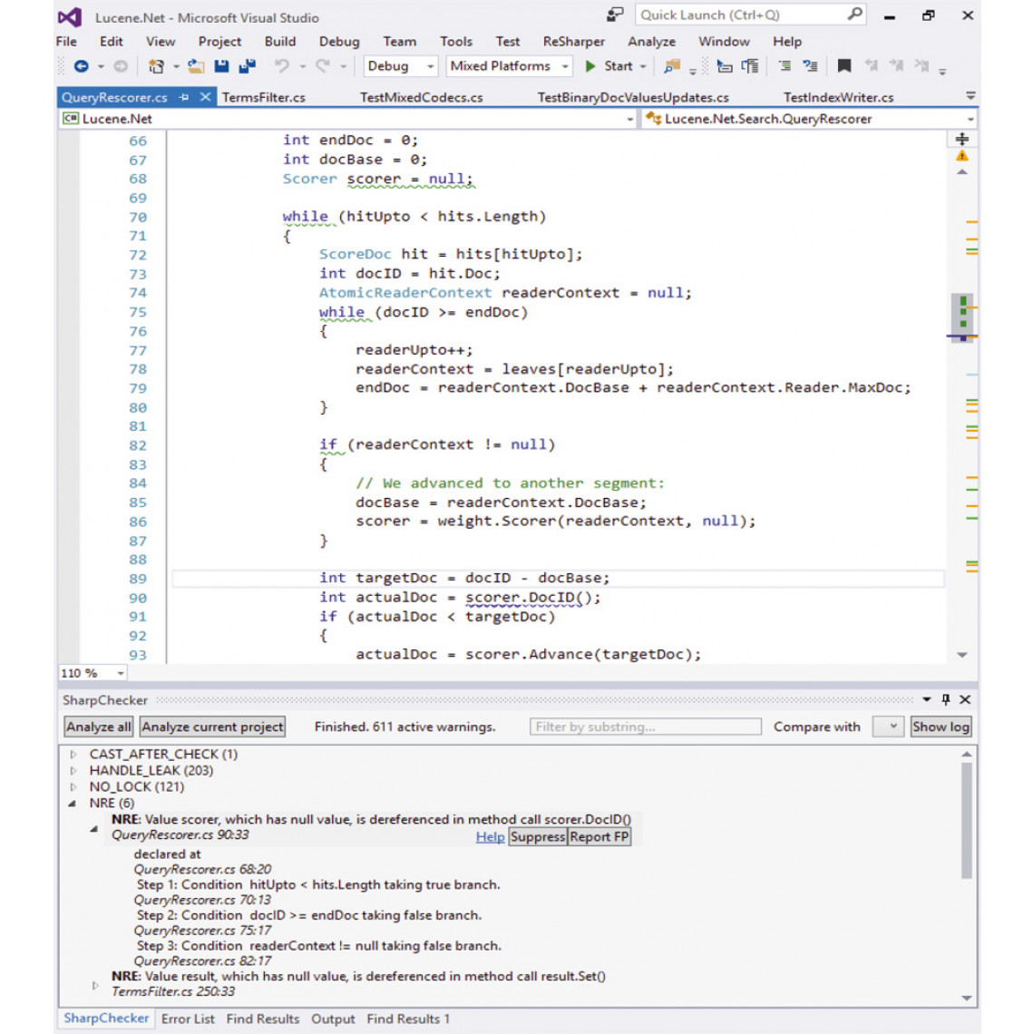The height and width of the screenshot is (1034, 1034).
Task: Click the Open File folder icon
Action: click(x=196, y=66)
